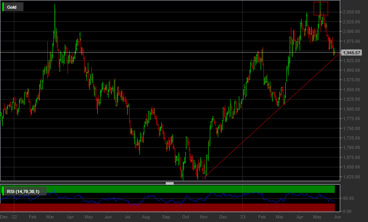
Task: Click the 1,725.00 price axis label
Action: [351, 138]
